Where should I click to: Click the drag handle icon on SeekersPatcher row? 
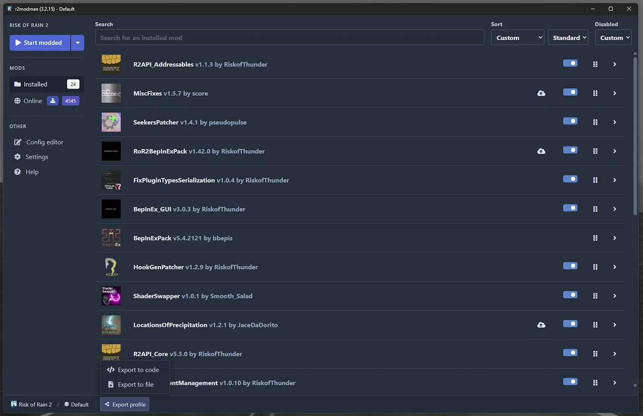pos(595,122)
